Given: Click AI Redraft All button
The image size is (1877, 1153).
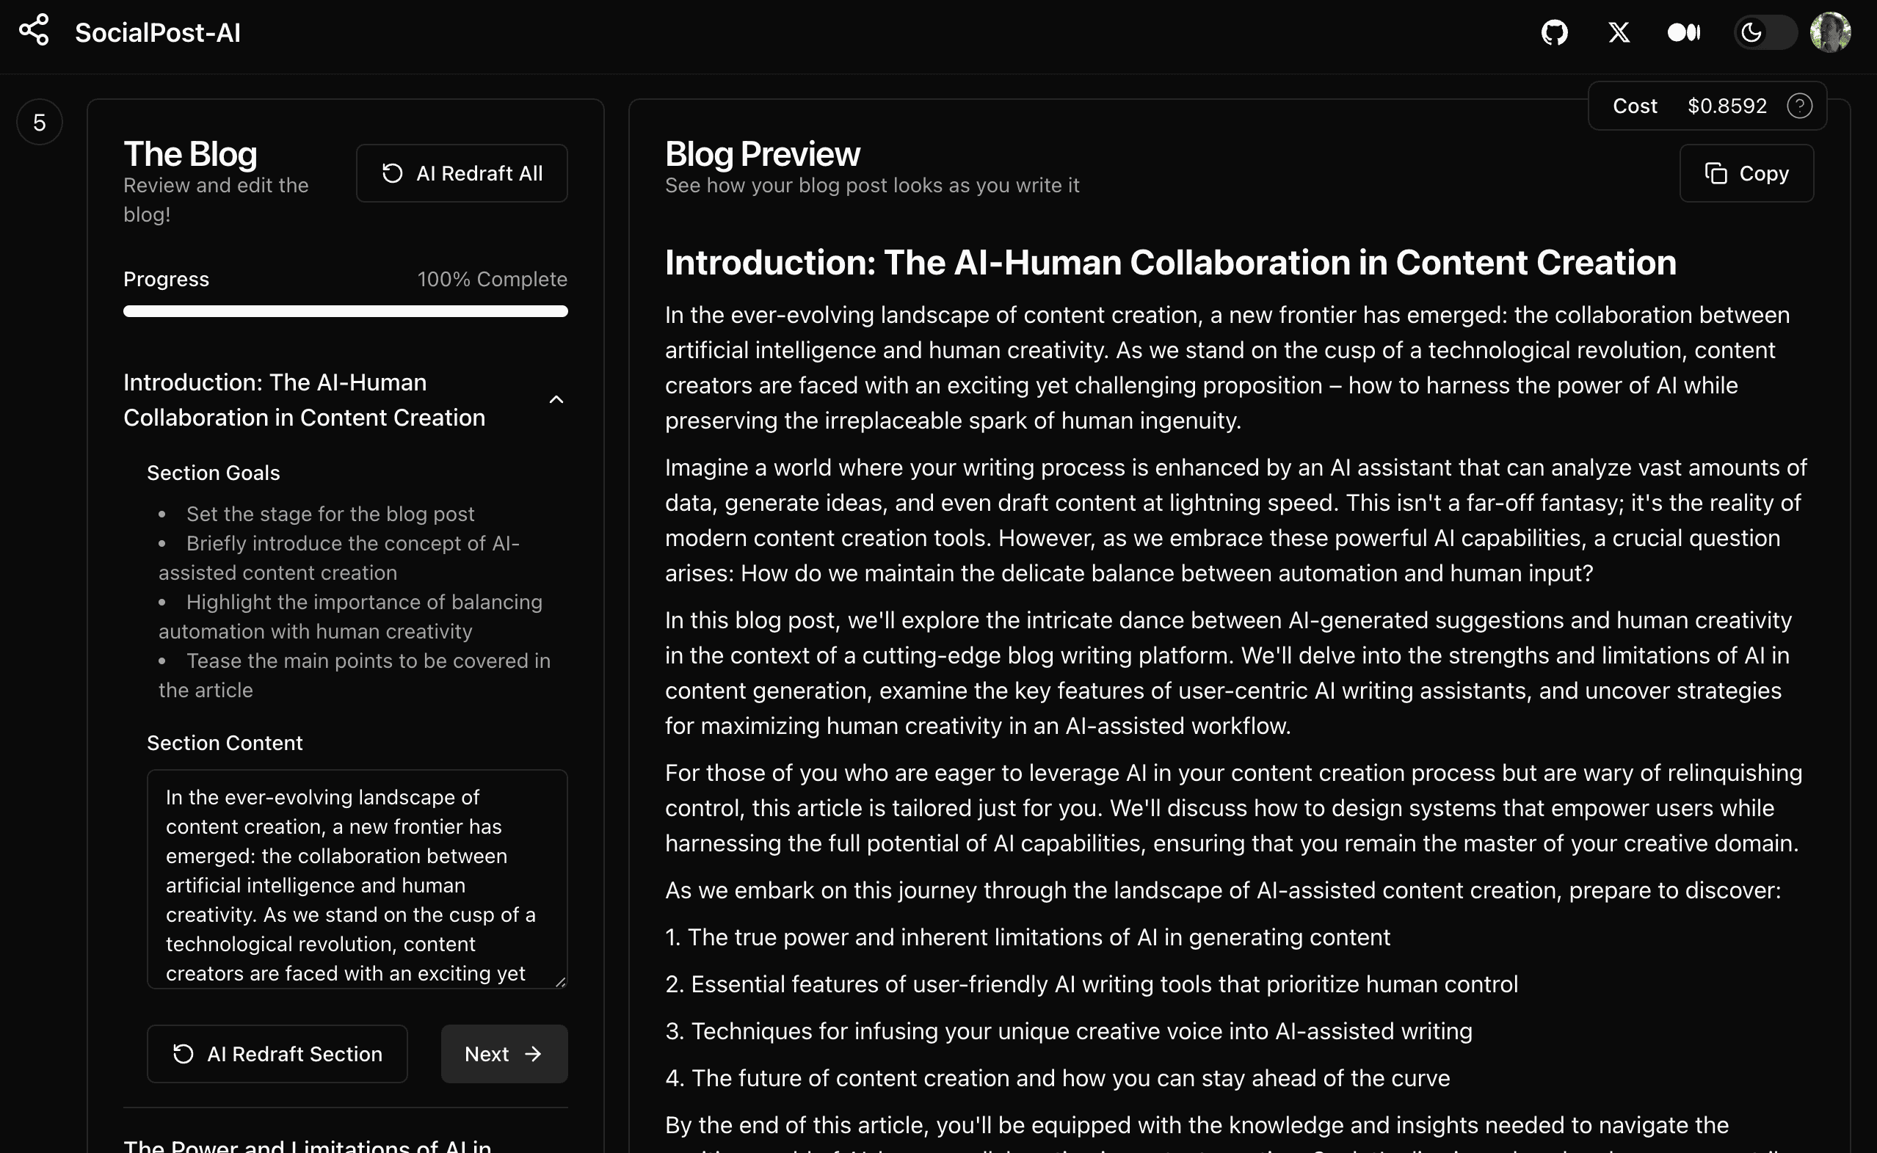Looking at the screenshot, I should click(x=462, y=173).
